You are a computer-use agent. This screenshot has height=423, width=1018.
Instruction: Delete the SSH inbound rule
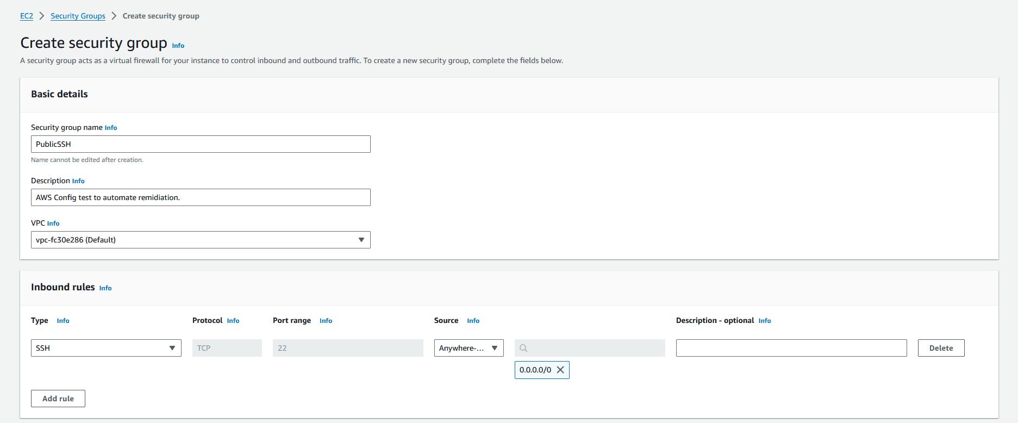point(941,348)
